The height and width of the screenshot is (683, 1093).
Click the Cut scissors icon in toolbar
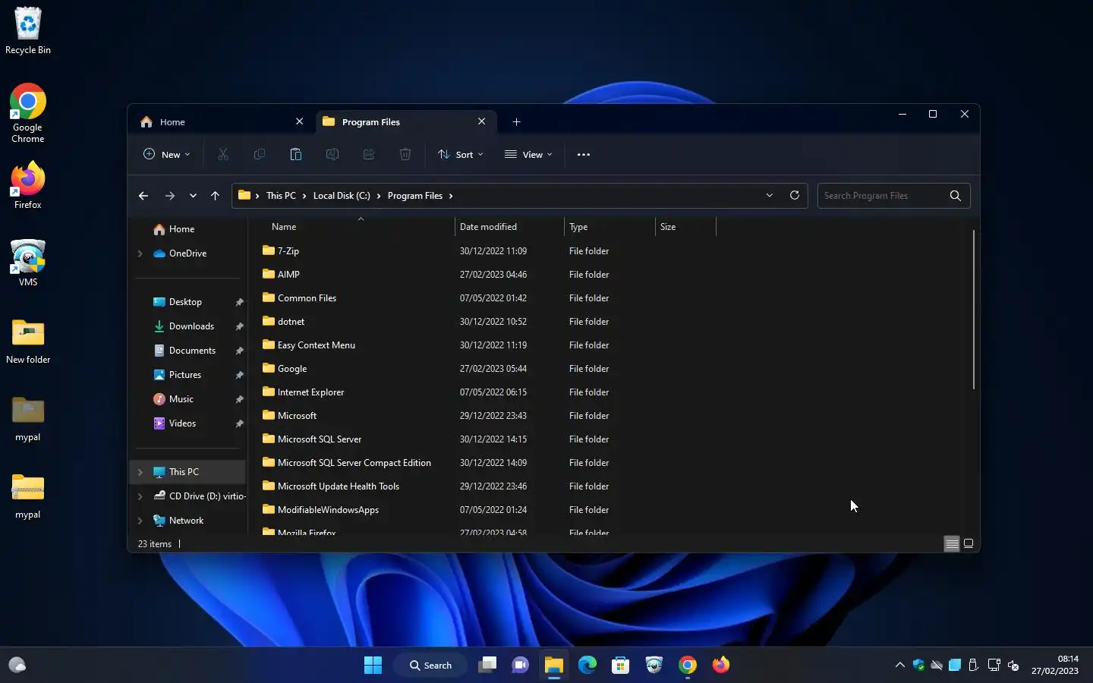223,154
